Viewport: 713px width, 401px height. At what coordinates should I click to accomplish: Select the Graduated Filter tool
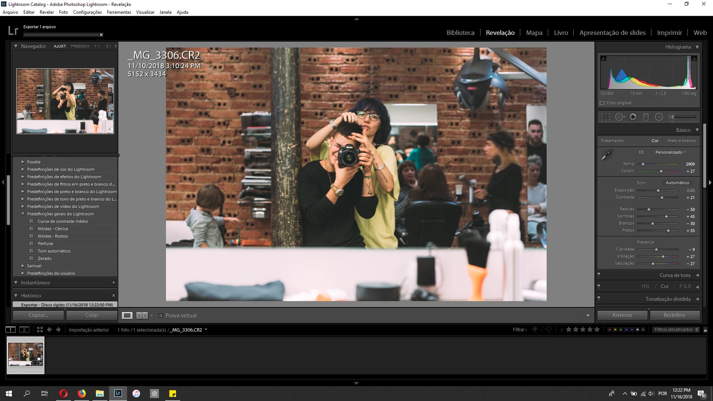click(x=646, y=117)
